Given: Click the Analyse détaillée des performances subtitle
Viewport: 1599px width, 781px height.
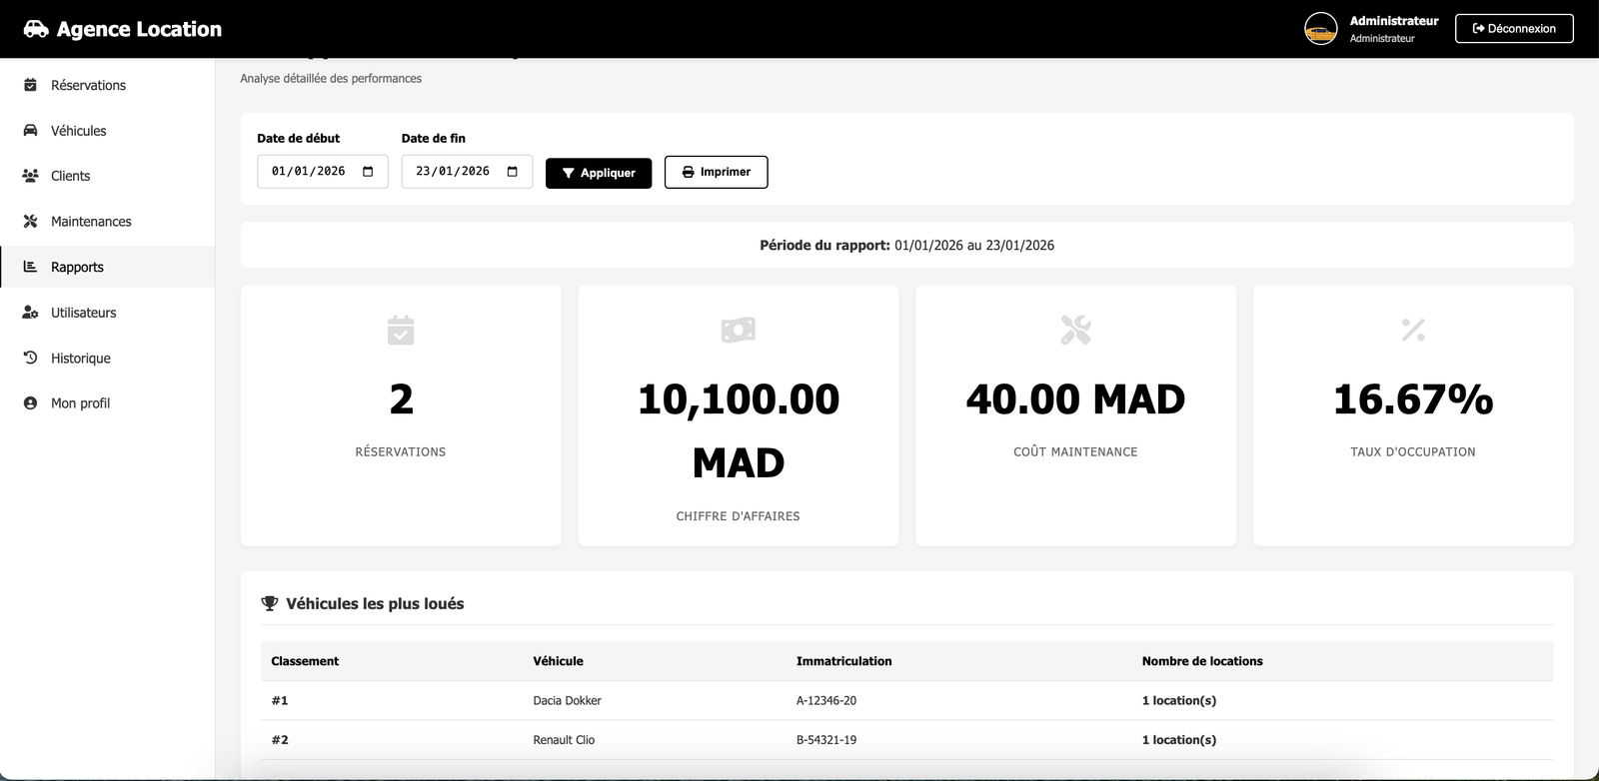Looking at the screenshot, I should pyautogui.click(x=331, y=78).
